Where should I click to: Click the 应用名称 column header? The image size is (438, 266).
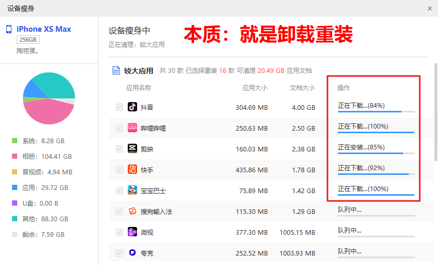pyautogui.click(x=139, y=88)
